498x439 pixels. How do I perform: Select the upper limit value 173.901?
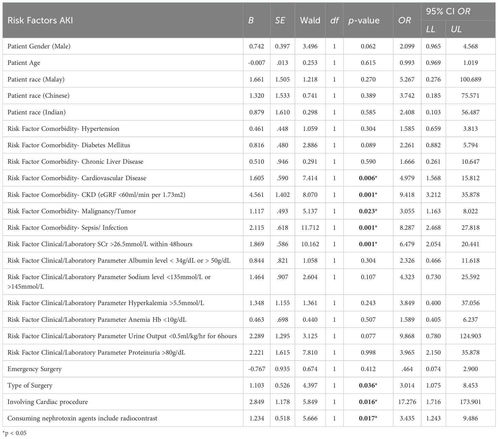point(470,402)
